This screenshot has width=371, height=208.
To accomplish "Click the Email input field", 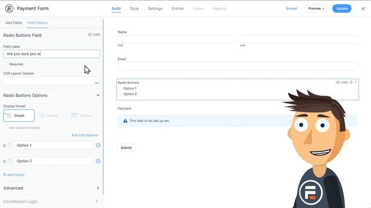I will coord(238,66).
